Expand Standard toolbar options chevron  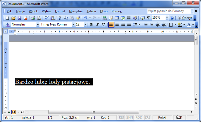[x=195, y=18]
